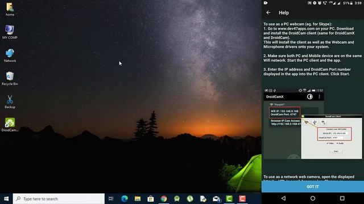Switch to the red Camtasia recorder icon
Screen dimensions: 364x204
[x=242, y=199]
